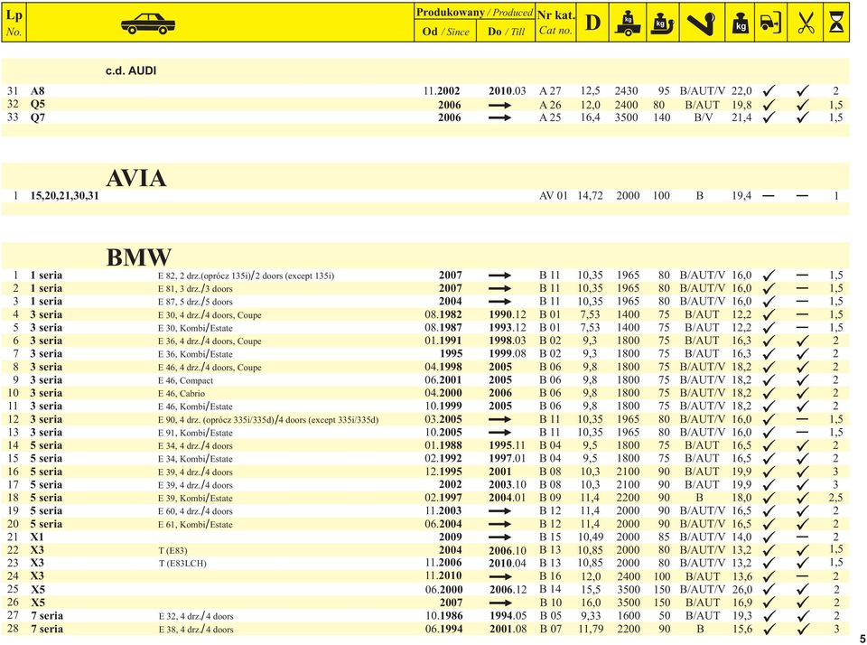
Task: Click the description E 38, 4 drz./4 doors
Action: click(x=196, y=629)
